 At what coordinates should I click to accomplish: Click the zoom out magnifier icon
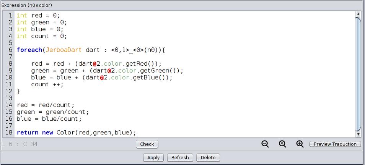pyautogui.click(x=265, y=144)
